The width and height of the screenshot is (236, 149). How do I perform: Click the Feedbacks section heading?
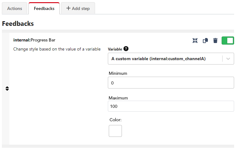click(x=18, y=24)
